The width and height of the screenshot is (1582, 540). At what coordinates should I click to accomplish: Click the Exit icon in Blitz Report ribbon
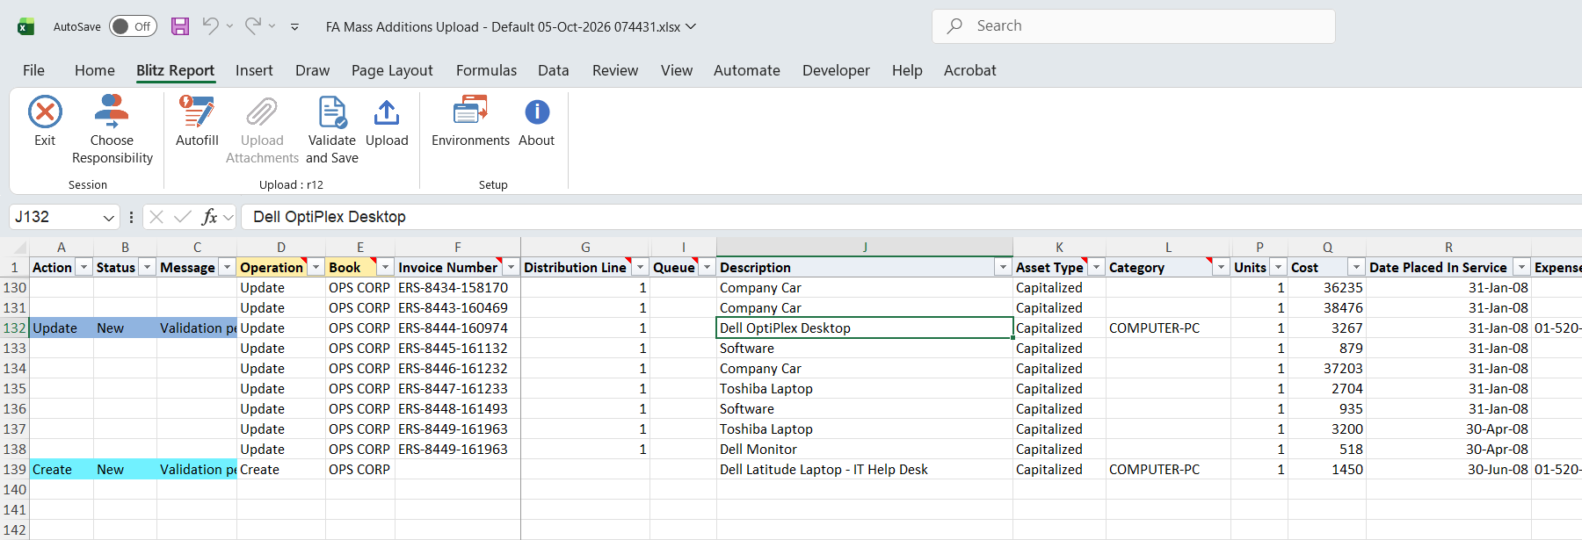pyautogui.click(x=45, y=112)
